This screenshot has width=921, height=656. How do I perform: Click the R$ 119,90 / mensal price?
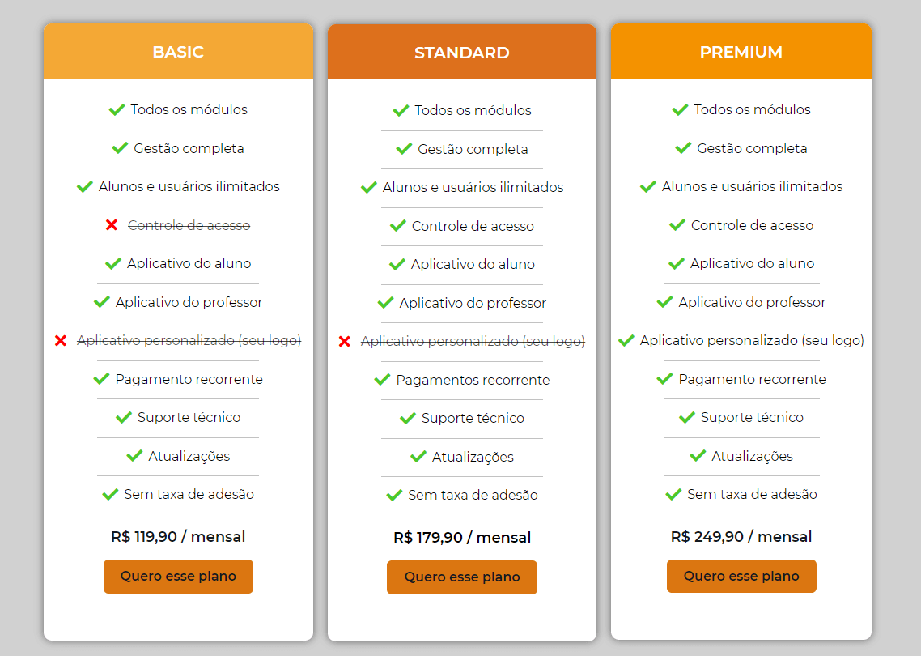click(178, 537)
